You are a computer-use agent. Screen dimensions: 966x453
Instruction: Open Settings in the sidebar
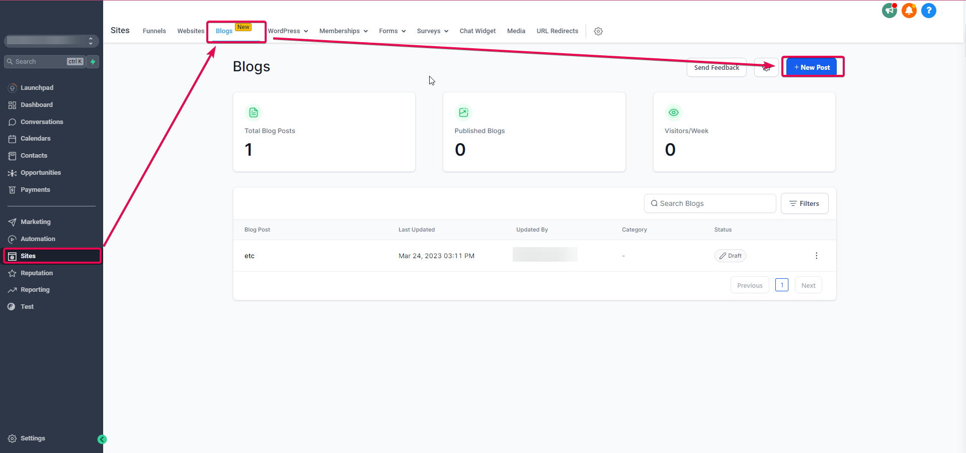pyautogui.click(x=33, y=438)
